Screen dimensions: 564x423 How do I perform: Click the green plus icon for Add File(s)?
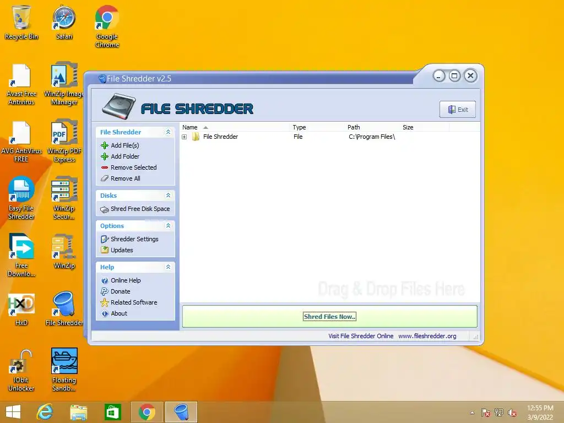105,145
